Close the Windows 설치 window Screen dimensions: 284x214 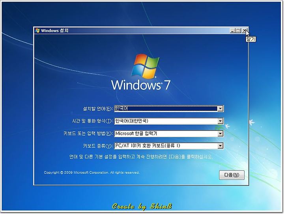coord(245,31)
